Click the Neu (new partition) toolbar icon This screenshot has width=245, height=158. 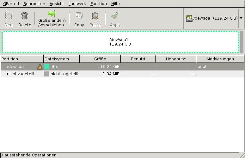pos(9,15)
